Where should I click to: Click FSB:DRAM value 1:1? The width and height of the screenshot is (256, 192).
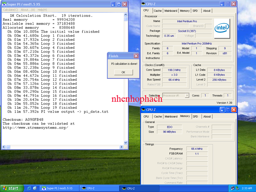click(197, 154)
